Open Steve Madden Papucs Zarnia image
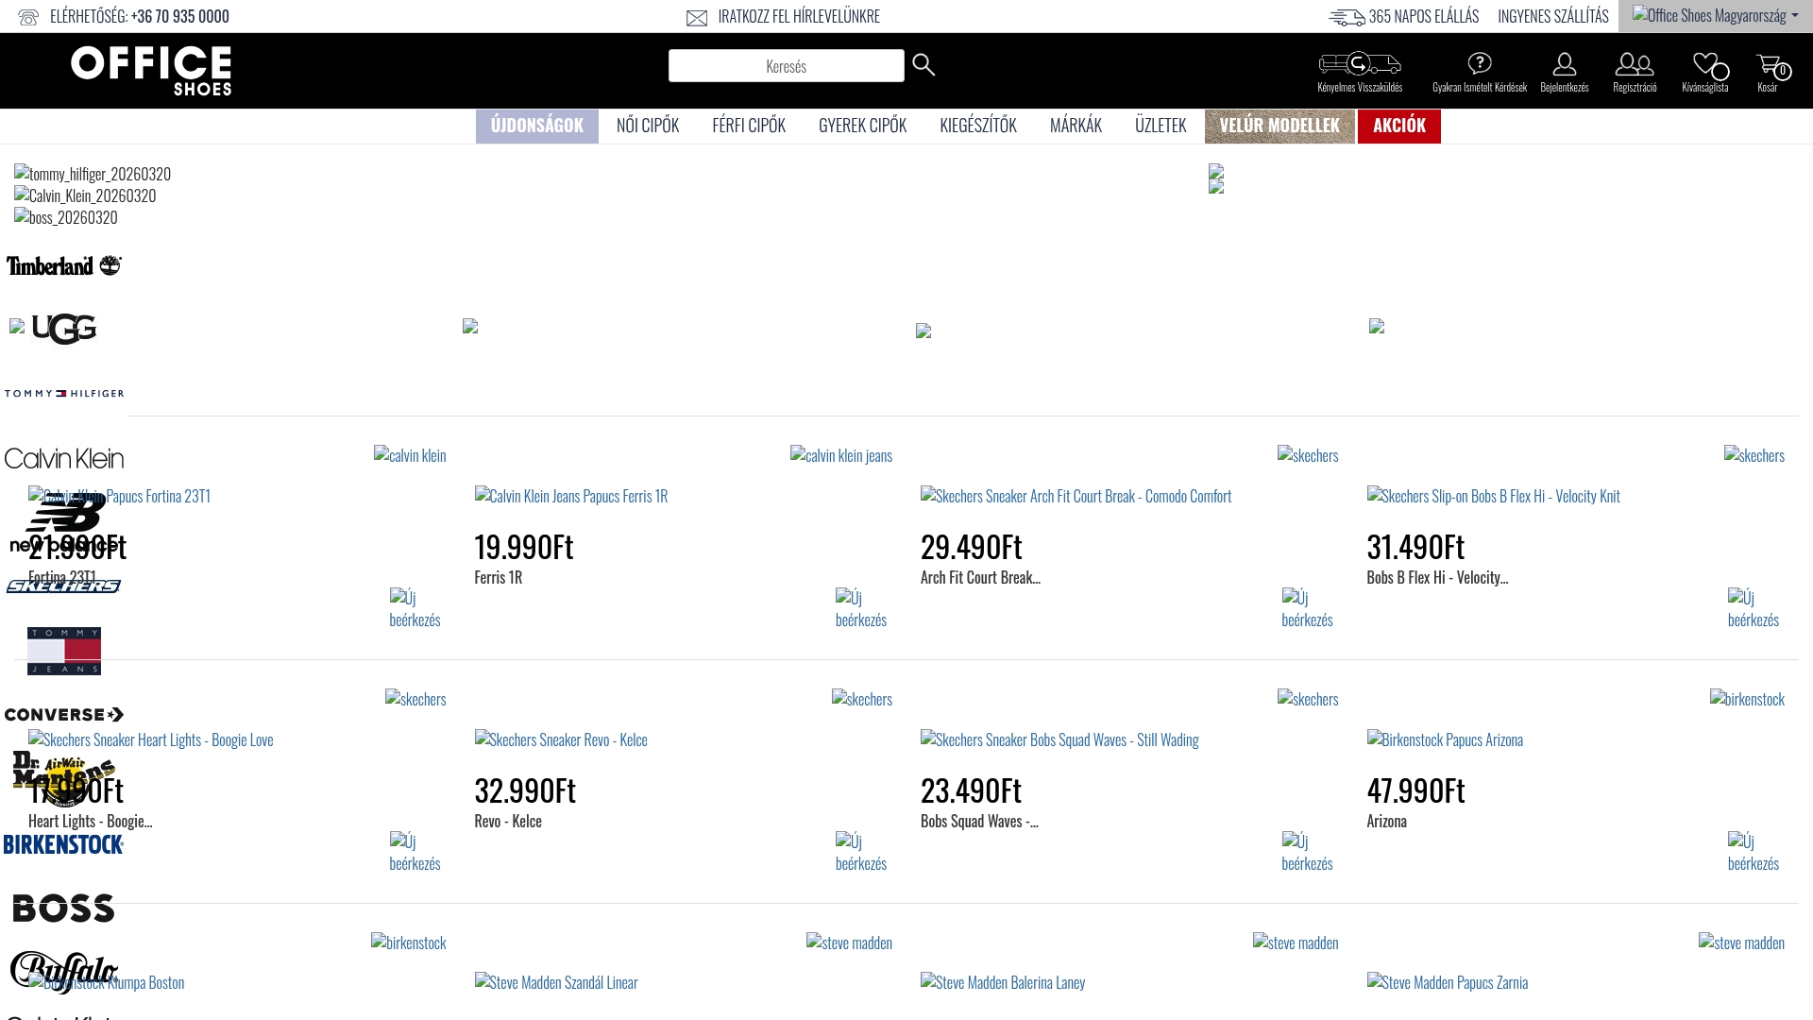The height and width of the screenshot is (1020, 1813). click(x=1448, y=982)
